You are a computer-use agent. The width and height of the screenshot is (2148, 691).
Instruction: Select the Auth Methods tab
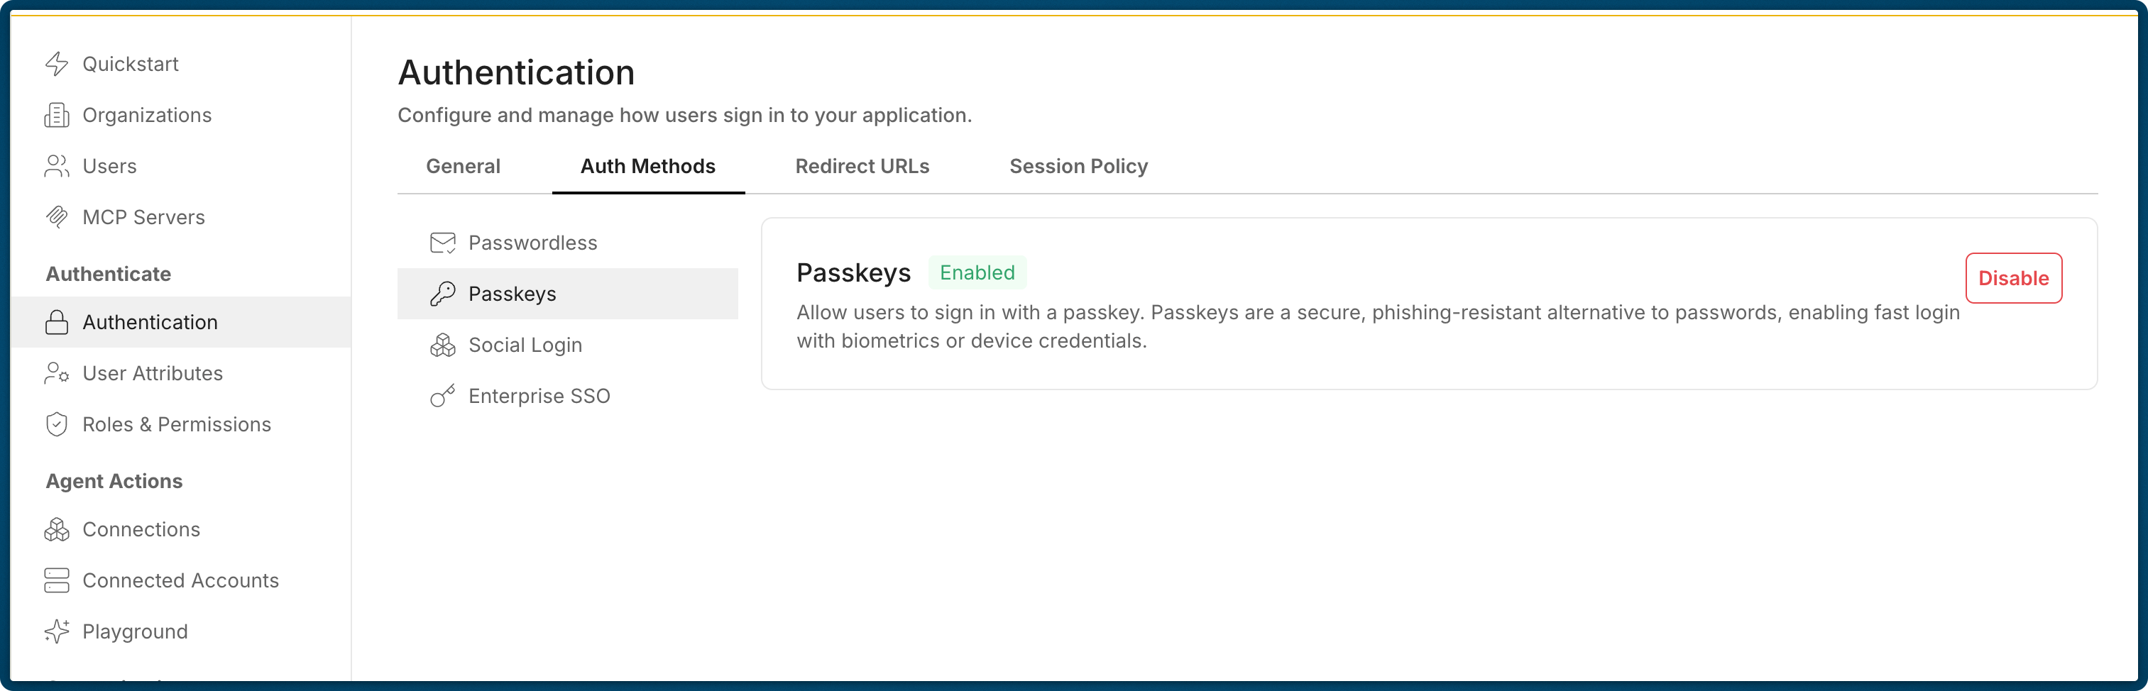tap(648, 166)
